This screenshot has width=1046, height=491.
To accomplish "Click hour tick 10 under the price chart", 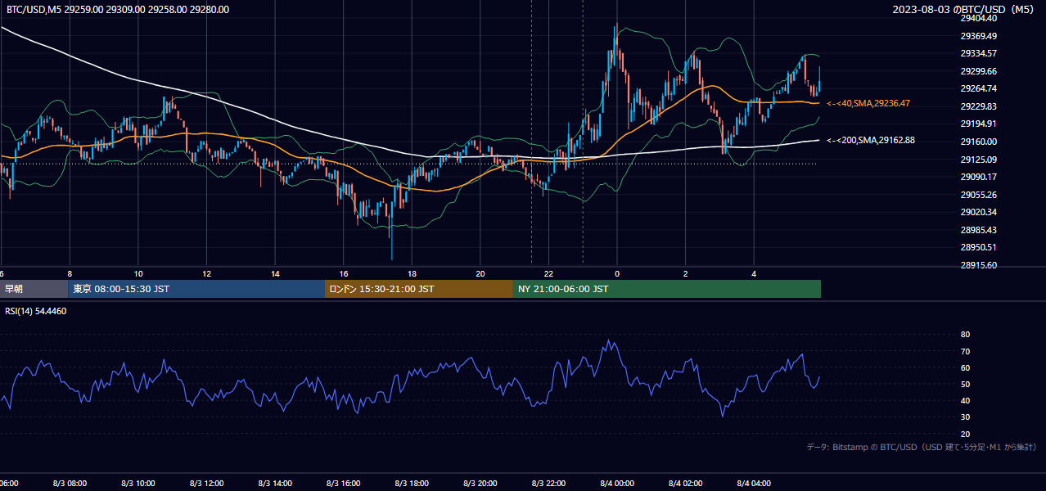I will pyautogui.click(x=138, y=273).
